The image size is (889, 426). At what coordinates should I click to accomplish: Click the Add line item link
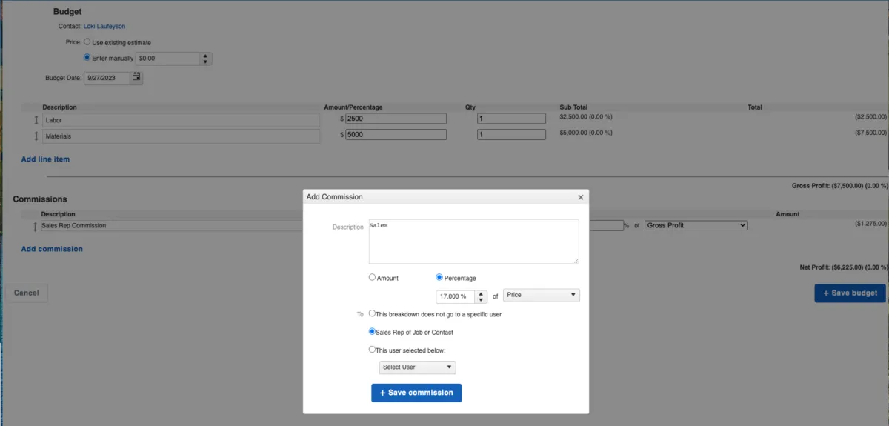click(x=45, y=159)
